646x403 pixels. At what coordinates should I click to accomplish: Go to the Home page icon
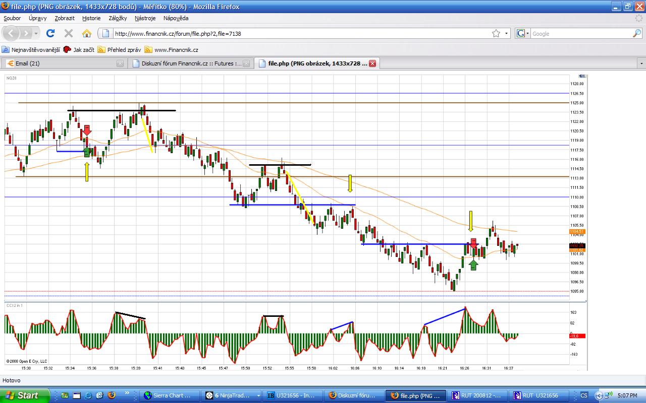[87, 34]
